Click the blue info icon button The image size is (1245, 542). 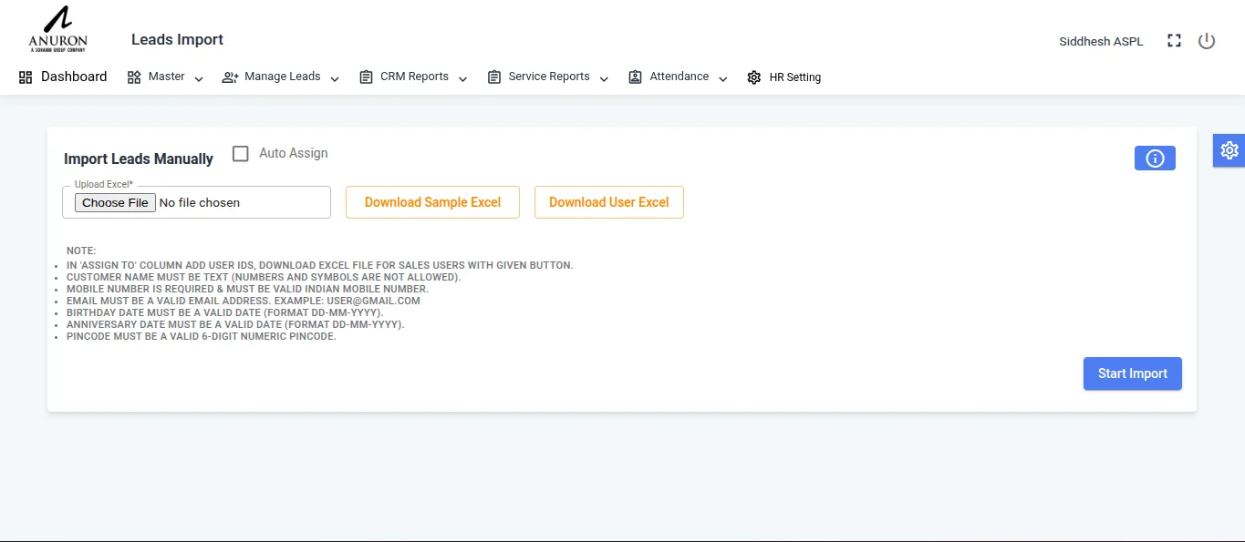1155,159
